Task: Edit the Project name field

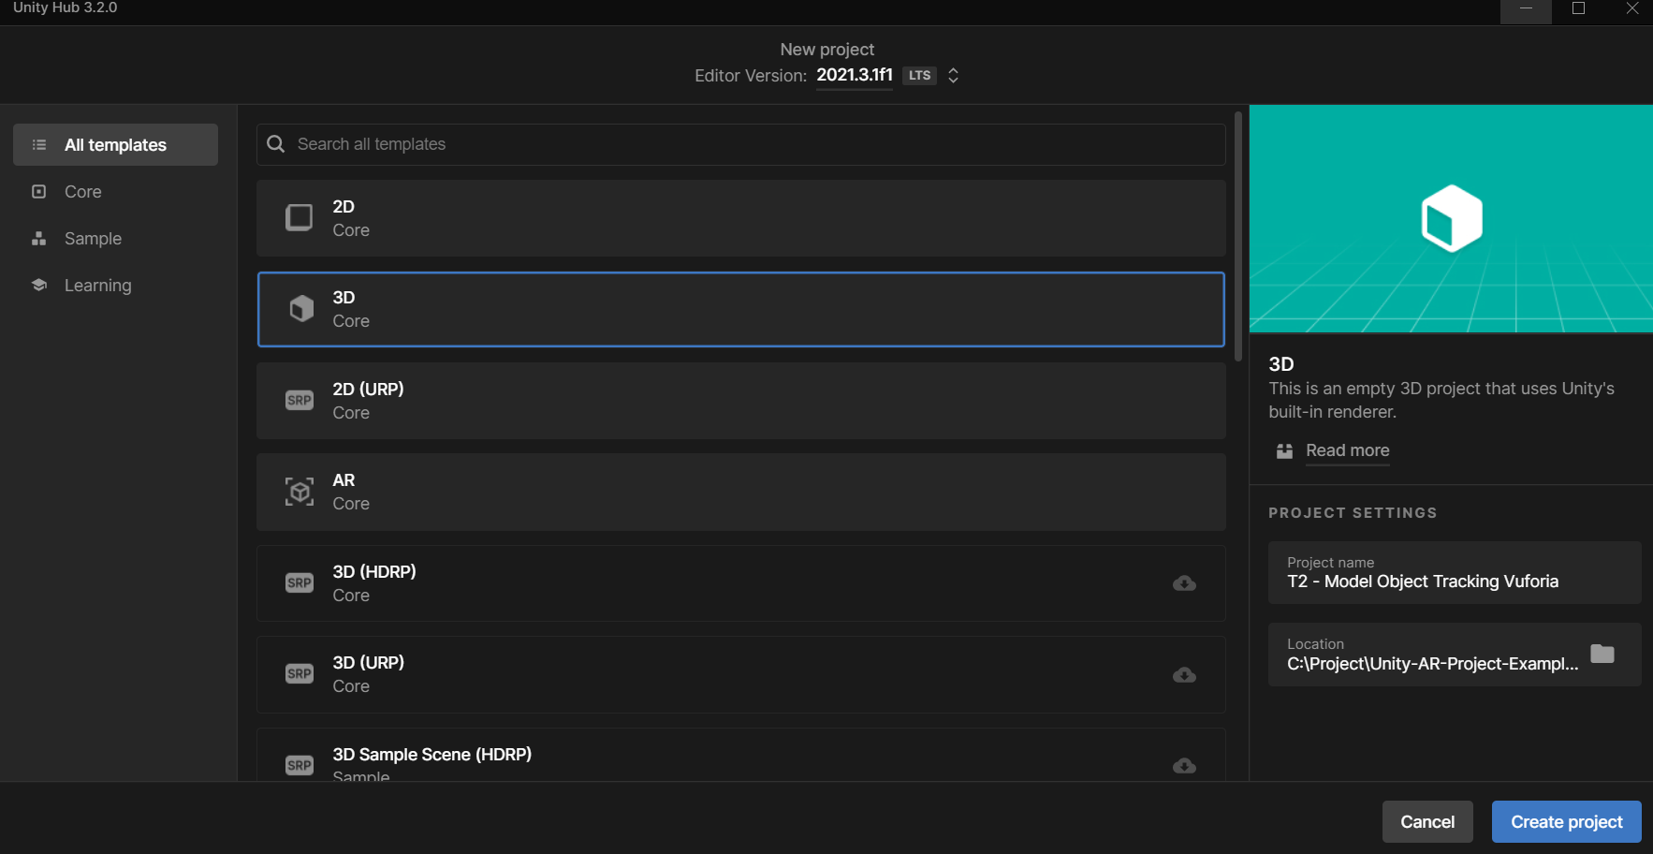Action: (x=1455, y=572)
